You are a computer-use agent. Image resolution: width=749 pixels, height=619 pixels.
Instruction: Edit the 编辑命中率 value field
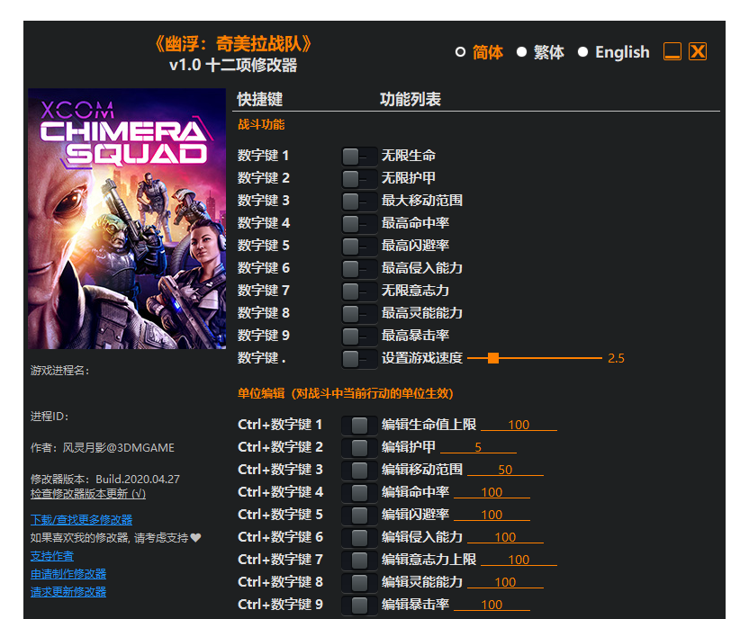(x=492, y=491)
